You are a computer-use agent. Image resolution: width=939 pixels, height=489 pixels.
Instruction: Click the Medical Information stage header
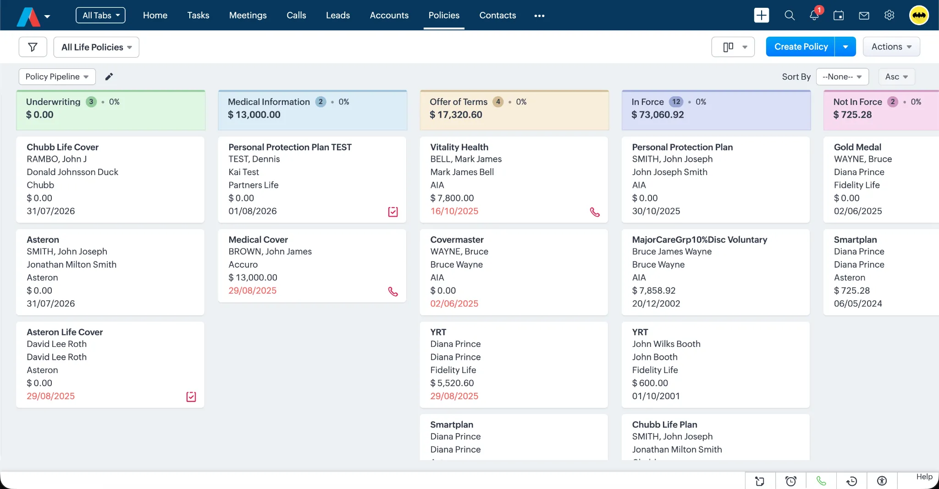point(312,110)
